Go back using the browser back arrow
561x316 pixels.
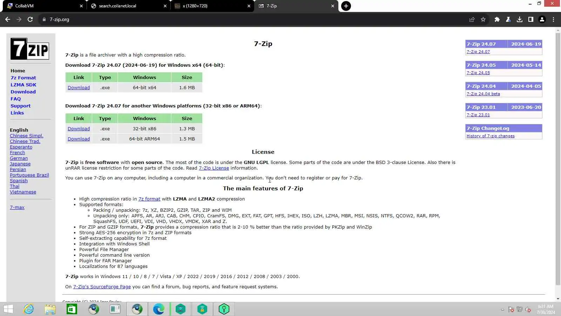(8, 19)
